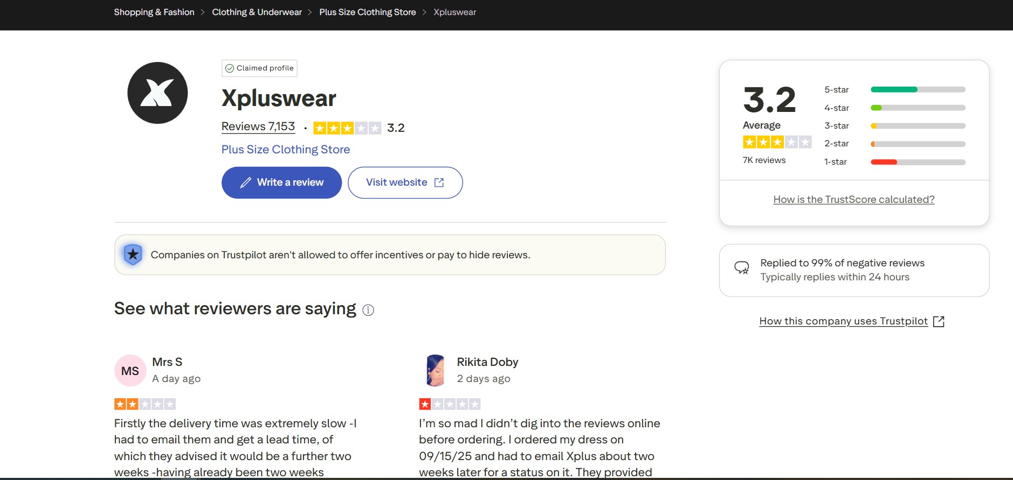Viewport: 1013px width, 480px height.
Task: Filter reviews by 5-star bar
Action: click(917, 90)
